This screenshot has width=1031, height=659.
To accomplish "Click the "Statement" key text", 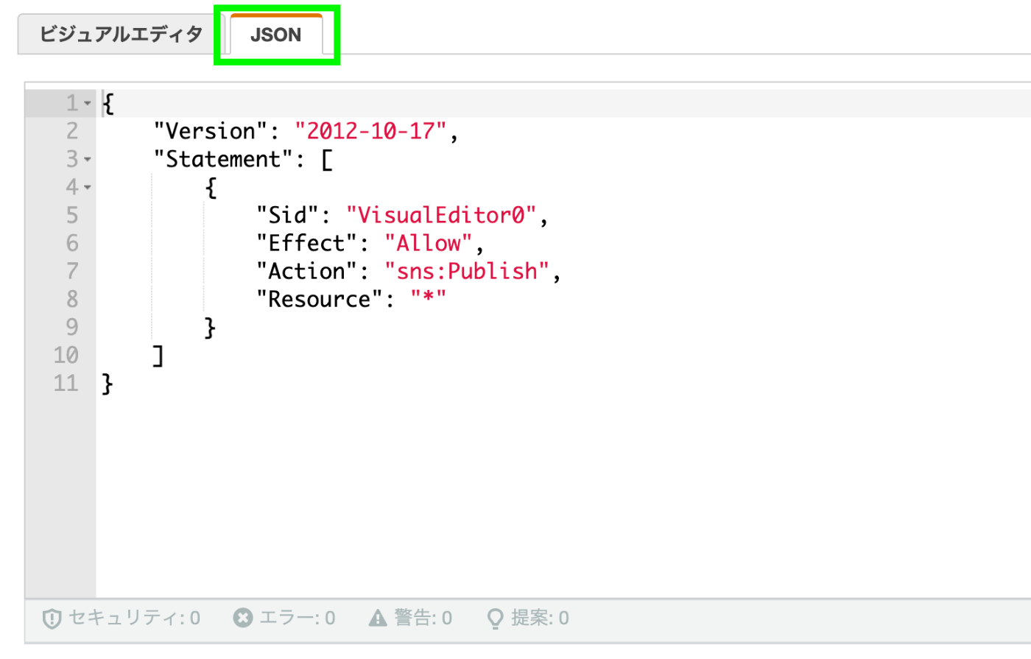I will 224,160.
